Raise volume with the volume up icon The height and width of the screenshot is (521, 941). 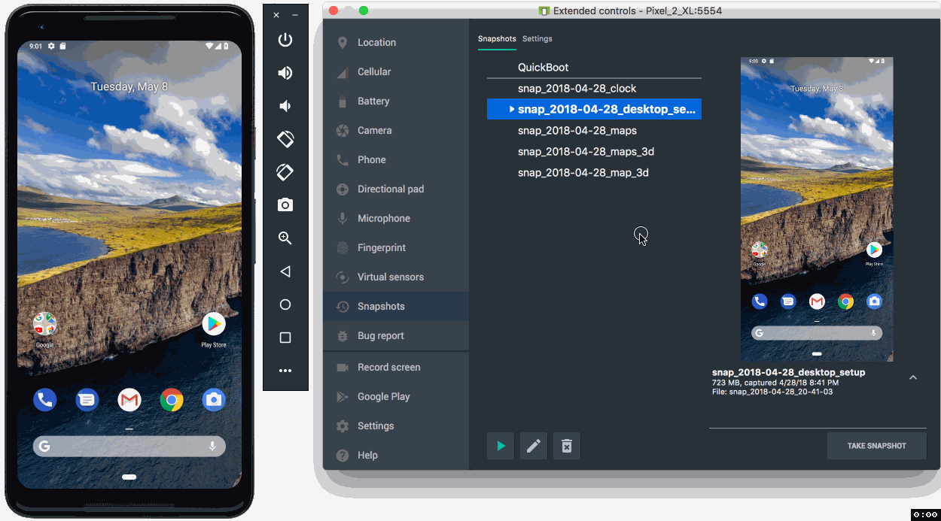point(285,73)
